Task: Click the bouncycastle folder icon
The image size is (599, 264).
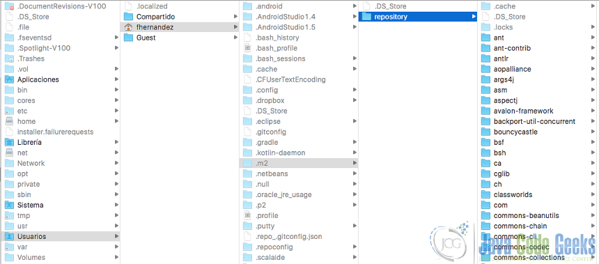Action: [x=485, y=132]
